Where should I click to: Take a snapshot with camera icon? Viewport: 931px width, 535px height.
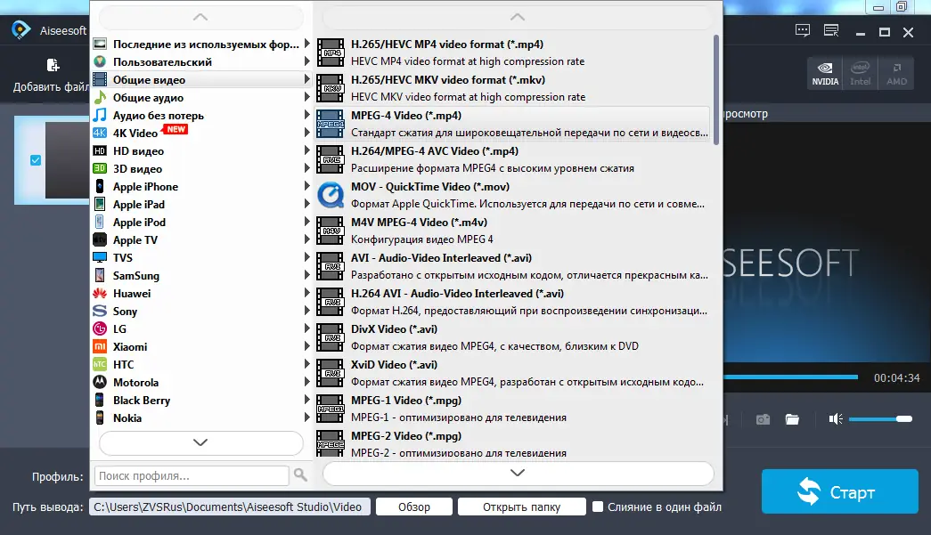[x=763, y=419]
